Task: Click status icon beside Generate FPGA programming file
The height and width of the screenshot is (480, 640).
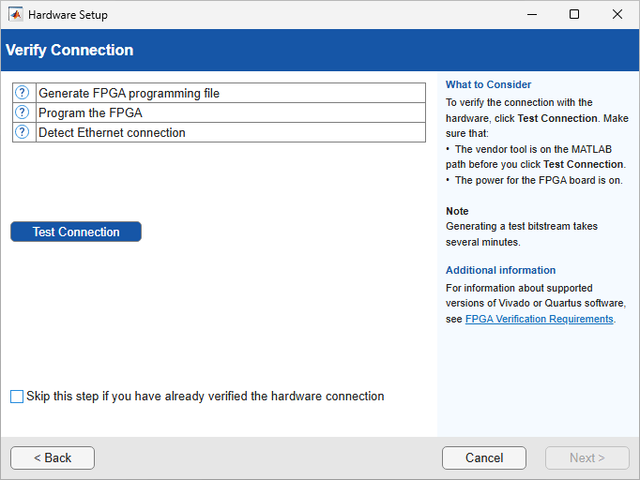Action: [x=22, y=93]
